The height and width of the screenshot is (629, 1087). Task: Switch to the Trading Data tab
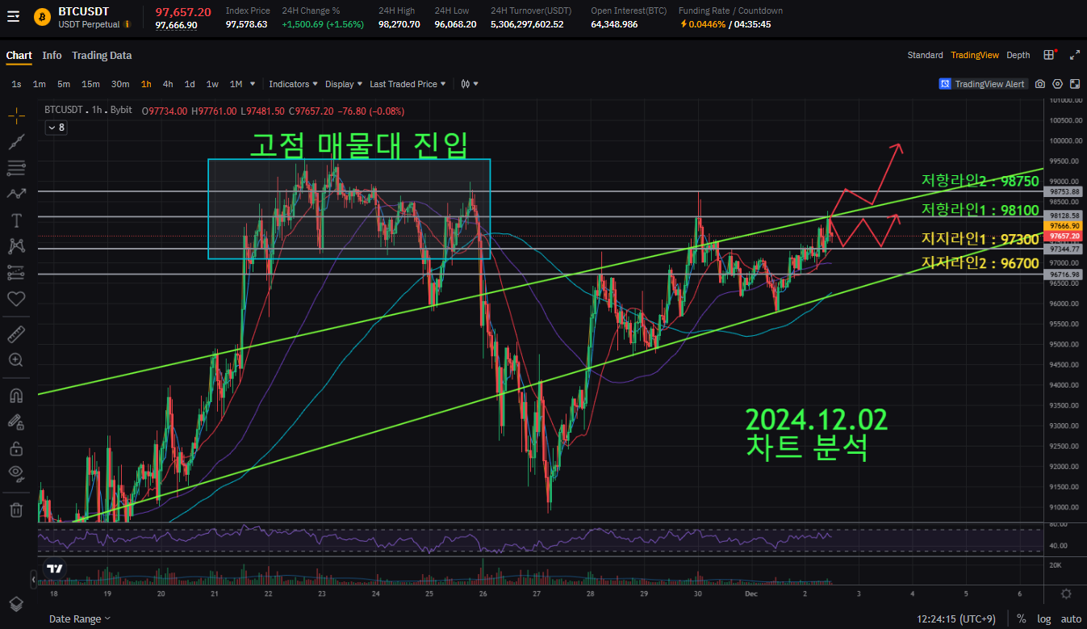click(x=102, y=56)
